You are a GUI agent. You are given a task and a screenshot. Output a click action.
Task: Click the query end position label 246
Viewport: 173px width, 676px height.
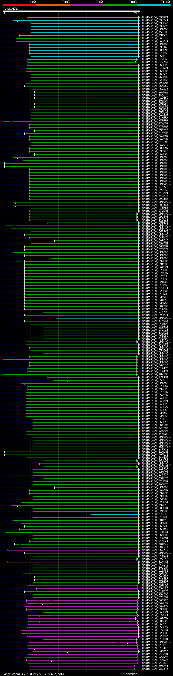click(136, 13)
